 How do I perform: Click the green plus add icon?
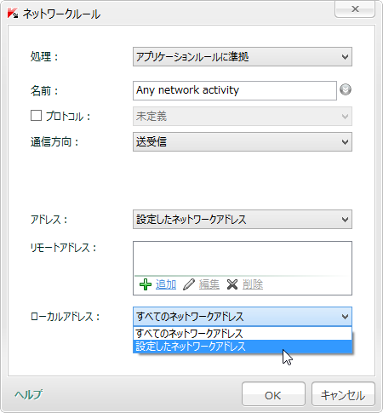click(x=146, y=284)
